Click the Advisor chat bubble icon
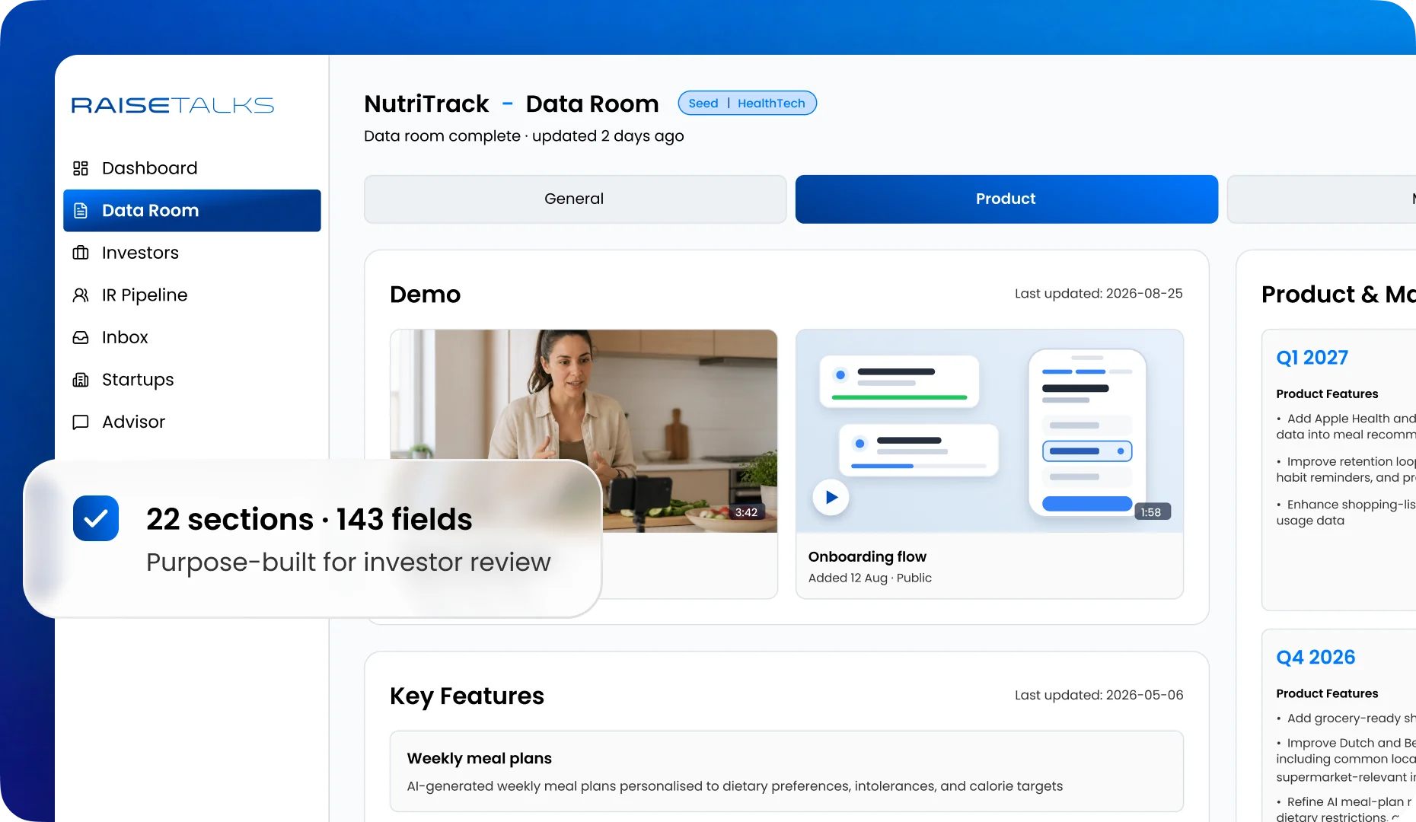 [81, 422]
